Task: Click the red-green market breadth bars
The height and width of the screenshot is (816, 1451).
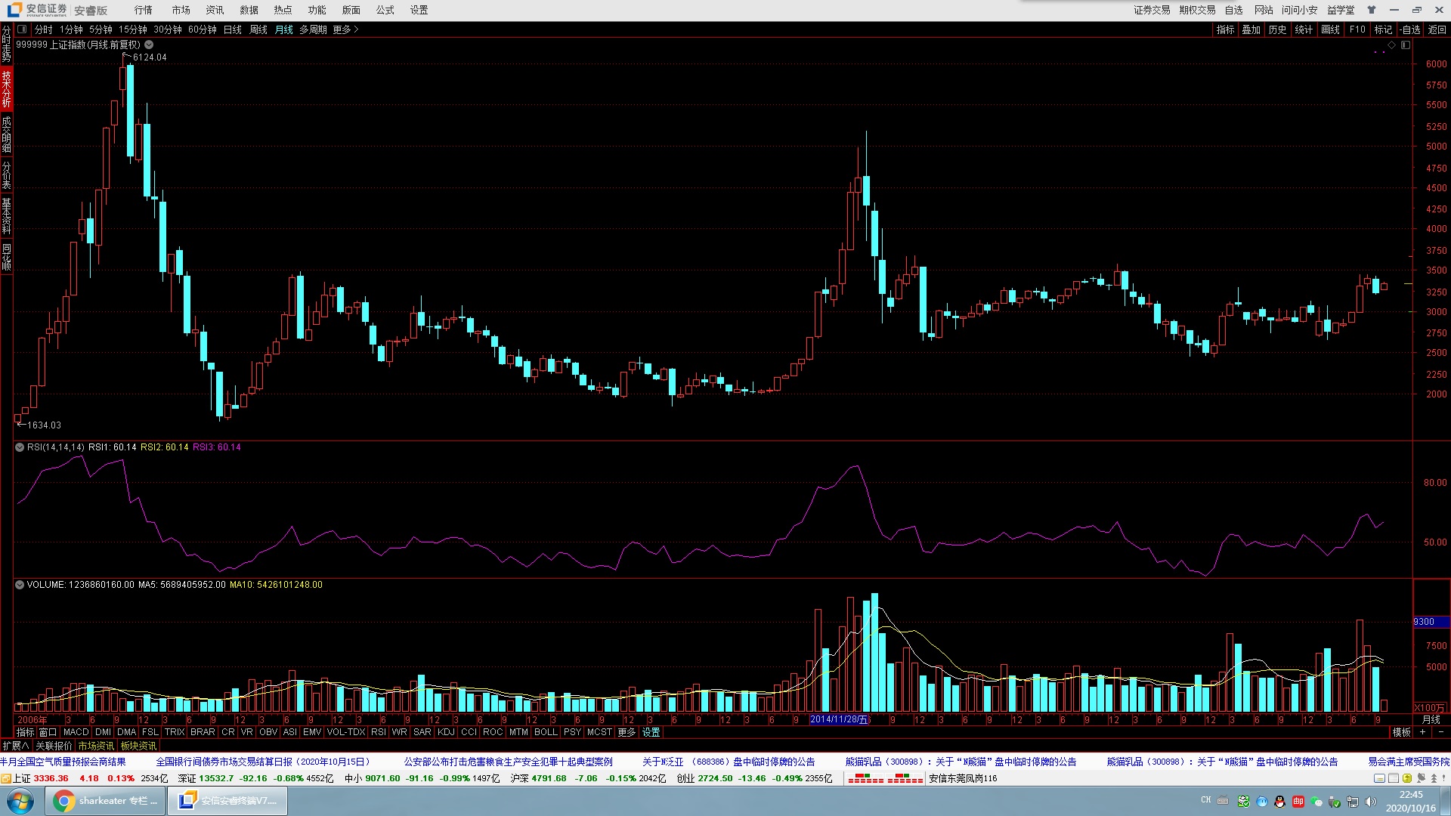Action: (885, 778)
